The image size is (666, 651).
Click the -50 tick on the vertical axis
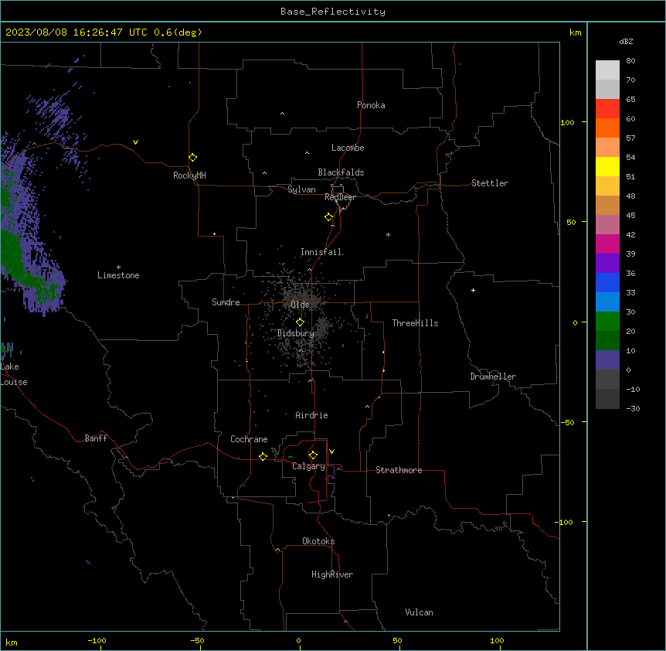coord(567,422)
